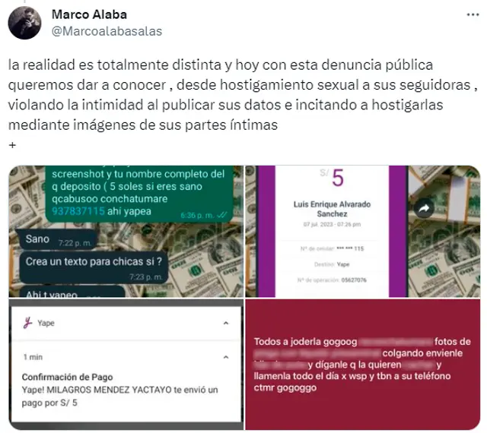Screen dimensions: 487x433
Task: Collapse the Yape notification header chevron
Action: [226, 323]
